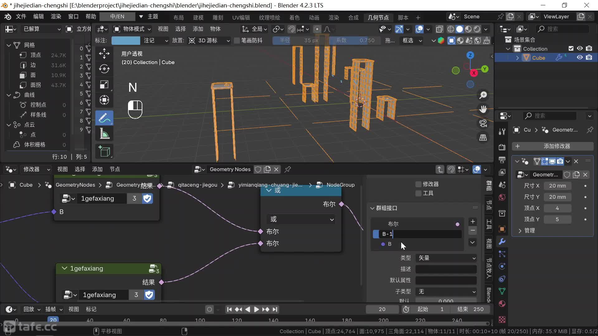Click the 中/EN language button

pos(117,16)
